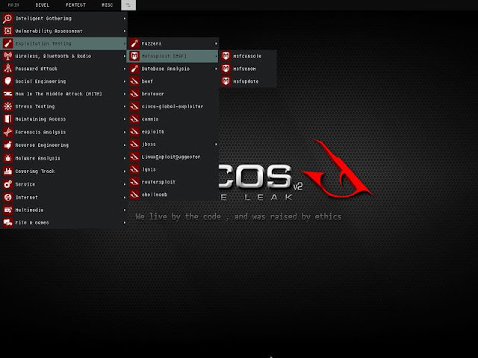Click the Stress Testing icon
478x358 pixels.
(8, 106)
